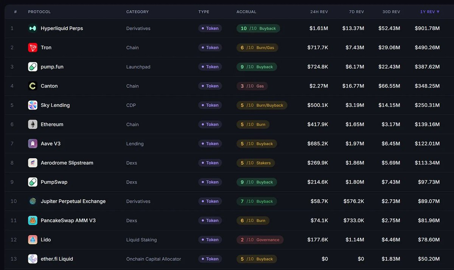
Task: Click the Jupiter Perpetual Exchange logo
Action: click(33, 201)
